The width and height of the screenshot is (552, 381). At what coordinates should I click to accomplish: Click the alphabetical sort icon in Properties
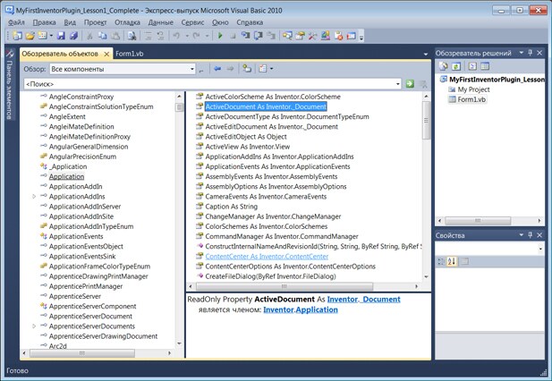click(452, 261)
